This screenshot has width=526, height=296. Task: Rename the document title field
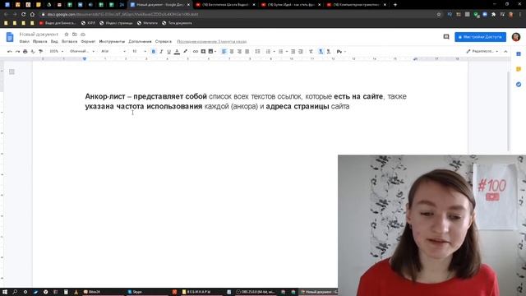tap(39, 35)
